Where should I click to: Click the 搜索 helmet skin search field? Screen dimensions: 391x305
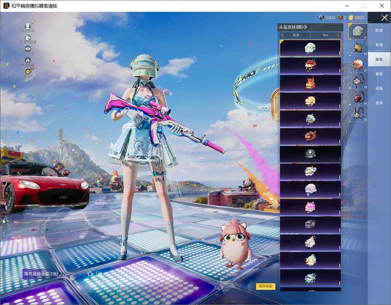tap(295, 35)
